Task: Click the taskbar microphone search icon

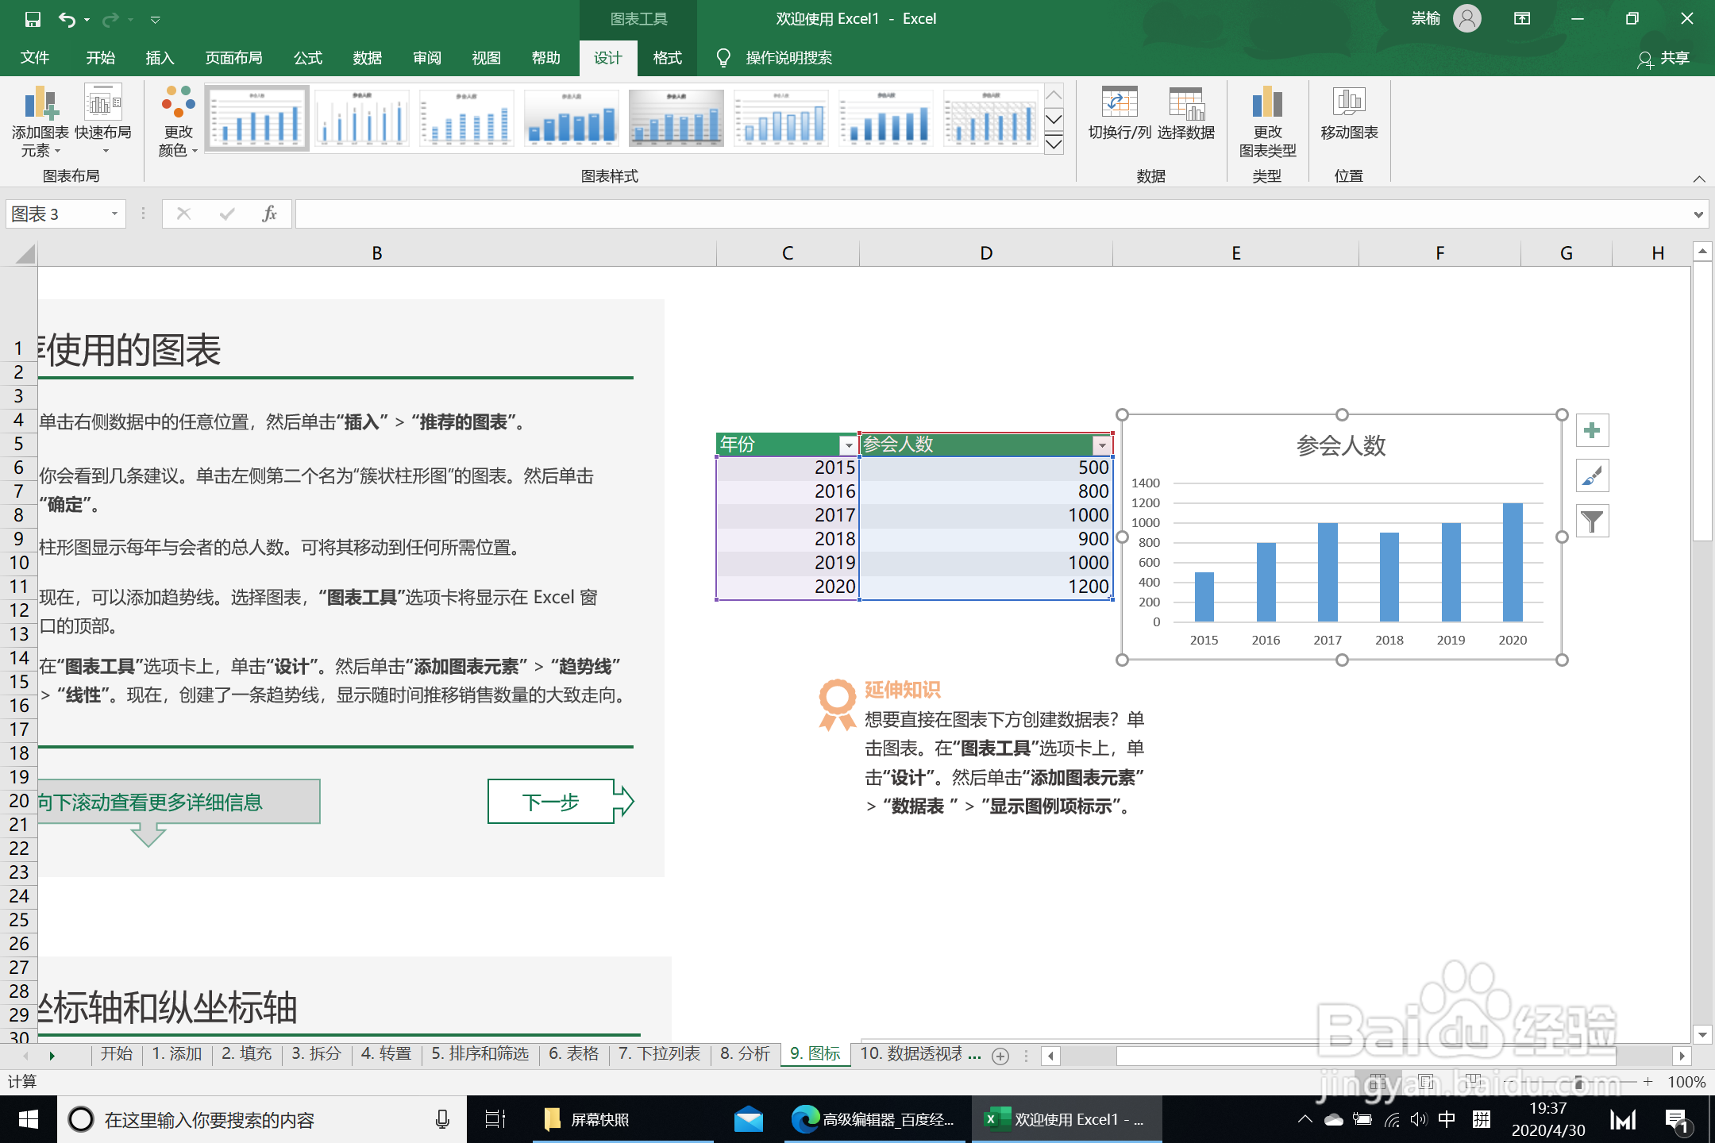Action: 442,1119
